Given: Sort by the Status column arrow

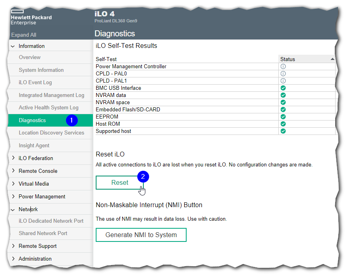Looking at the screenshot, I should point(332,59).
